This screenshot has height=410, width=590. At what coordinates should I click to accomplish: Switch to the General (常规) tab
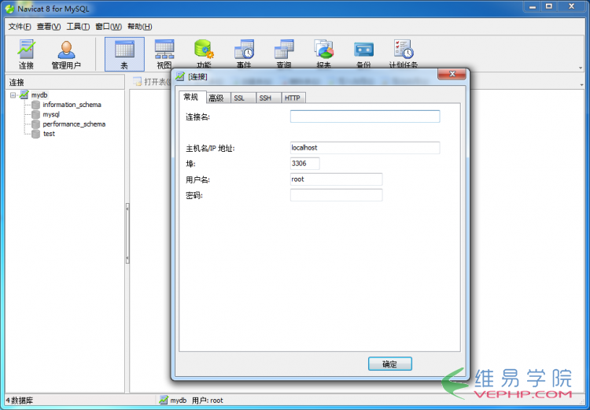point(192,97)
